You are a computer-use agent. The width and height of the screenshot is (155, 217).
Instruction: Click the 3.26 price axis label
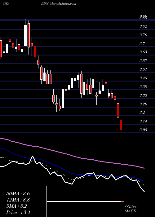pos(143,104)
